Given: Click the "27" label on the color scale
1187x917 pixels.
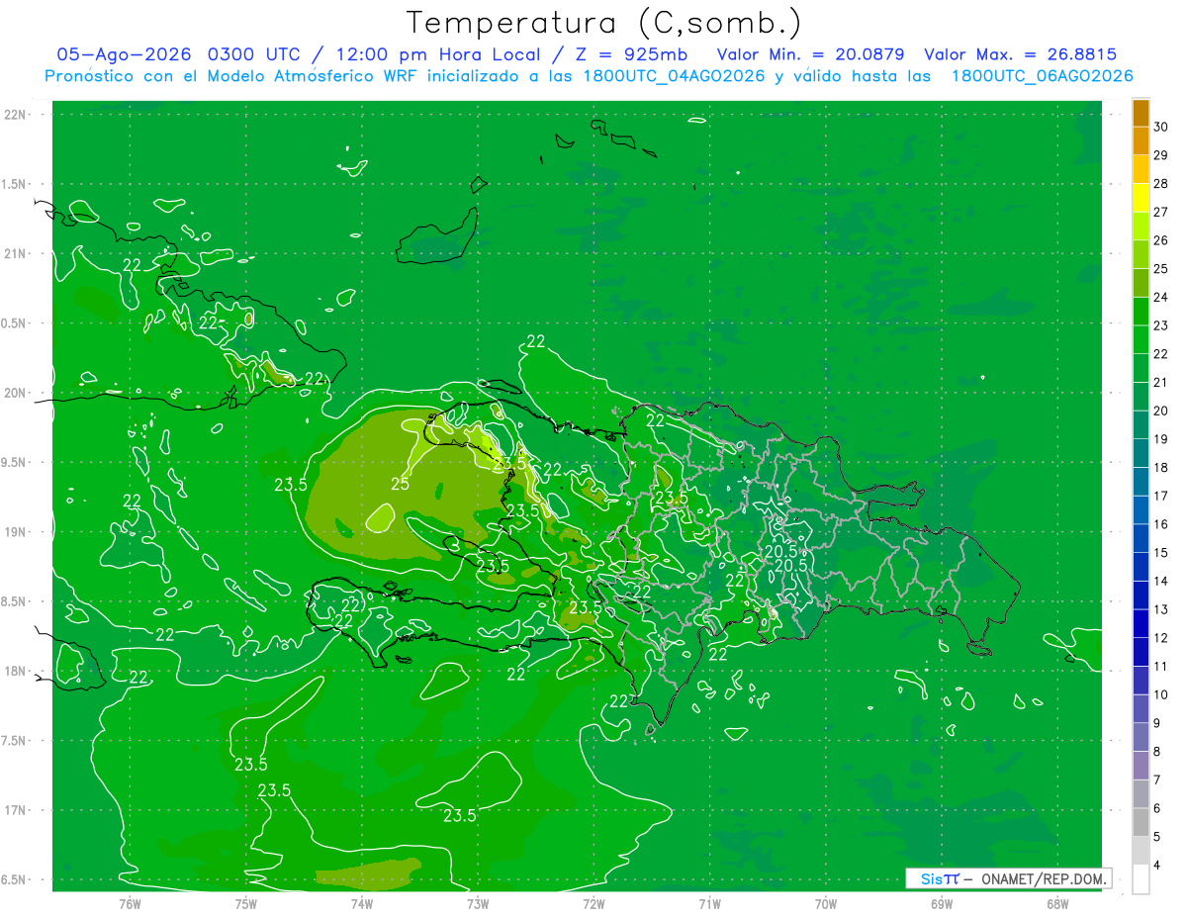Looking at the screenshot, I should tap(1161, 212).
